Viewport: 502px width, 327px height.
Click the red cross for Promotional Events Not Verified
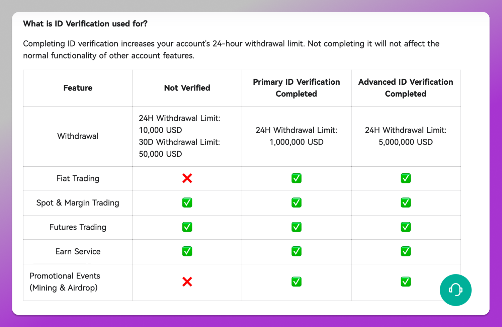click(187, 282)
